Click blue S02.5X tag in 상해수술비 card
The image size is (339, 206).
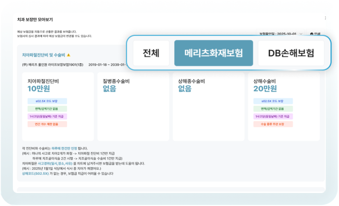(272, 101)
